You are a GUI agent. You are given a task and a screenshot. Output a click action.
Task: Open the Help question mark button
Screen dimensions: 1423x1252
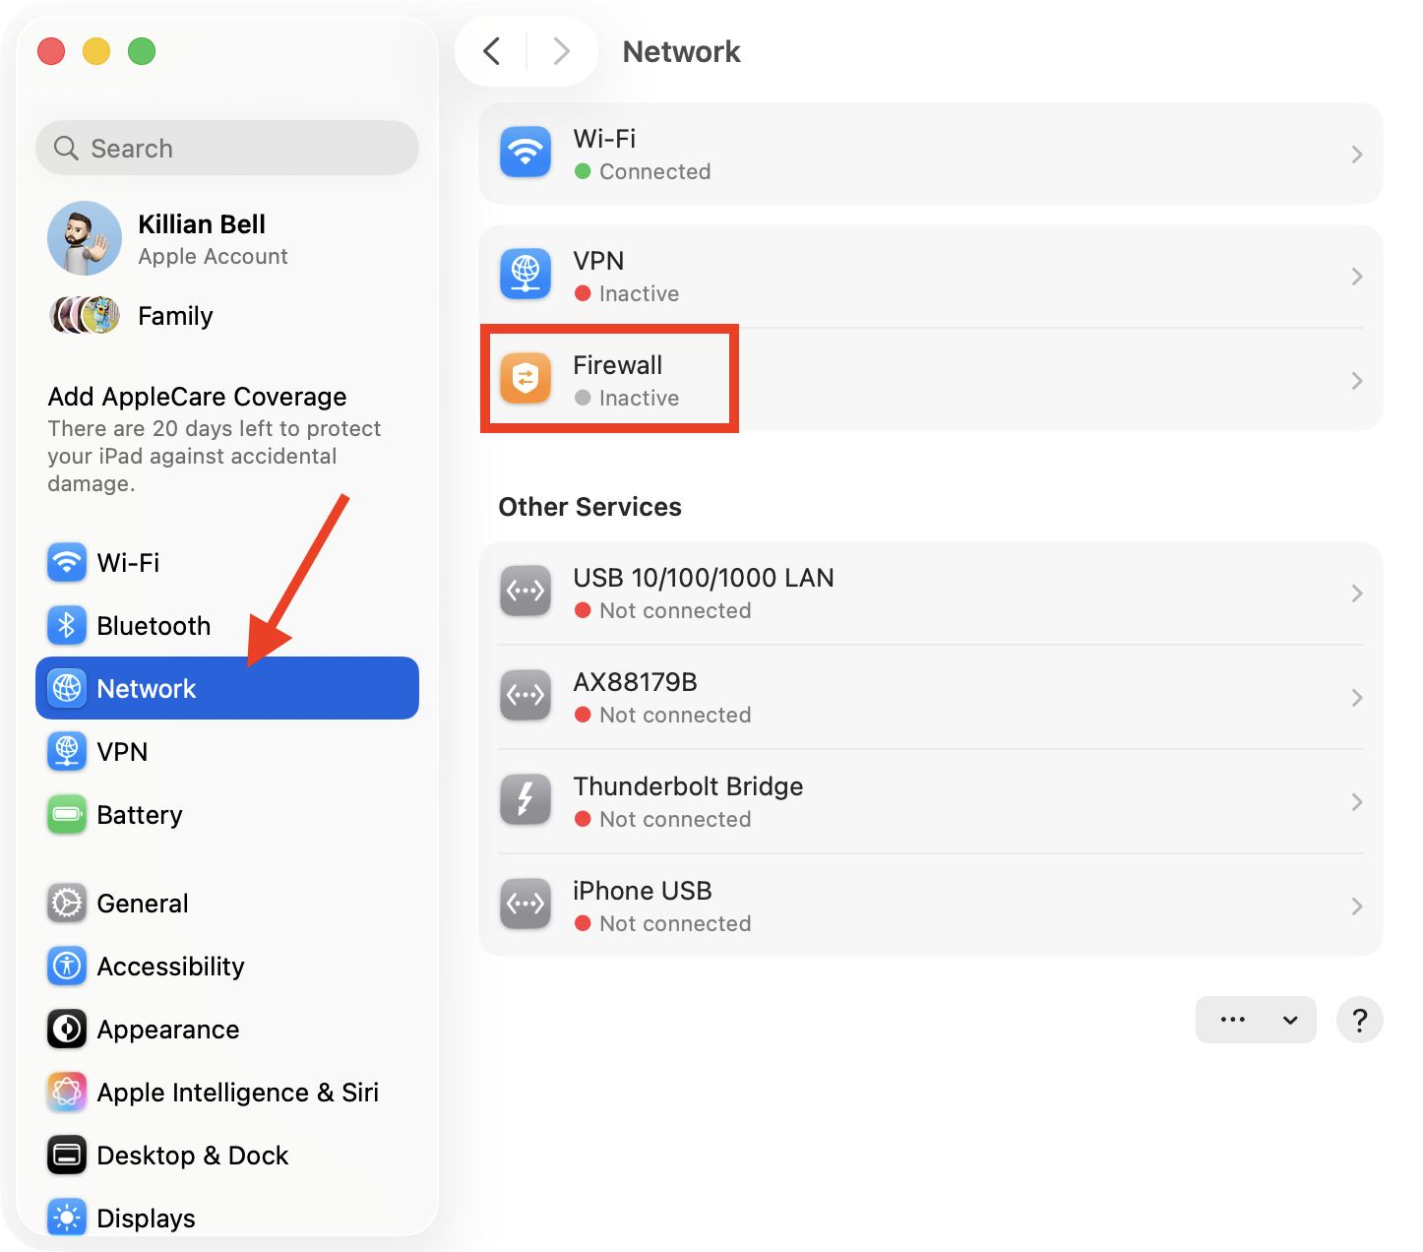pyautogui.click(x=1360, y=1020)
